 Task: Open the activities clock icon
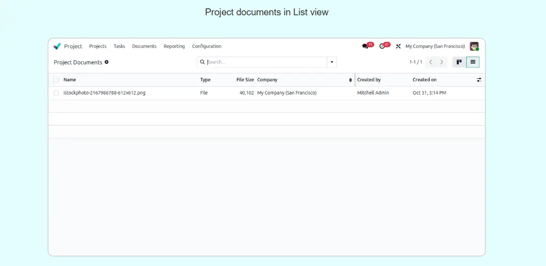[382, 46]
